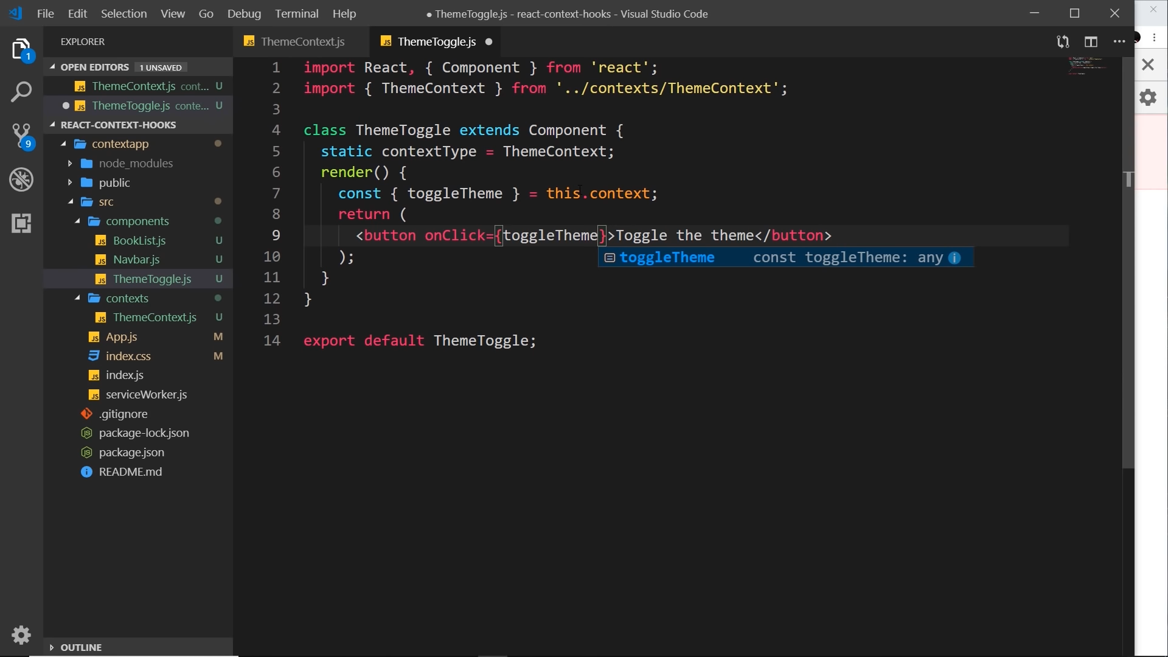Screen dimensions: 1168x657
Task: Click the editor vertical scrollbar
Action: (1128, 304)
